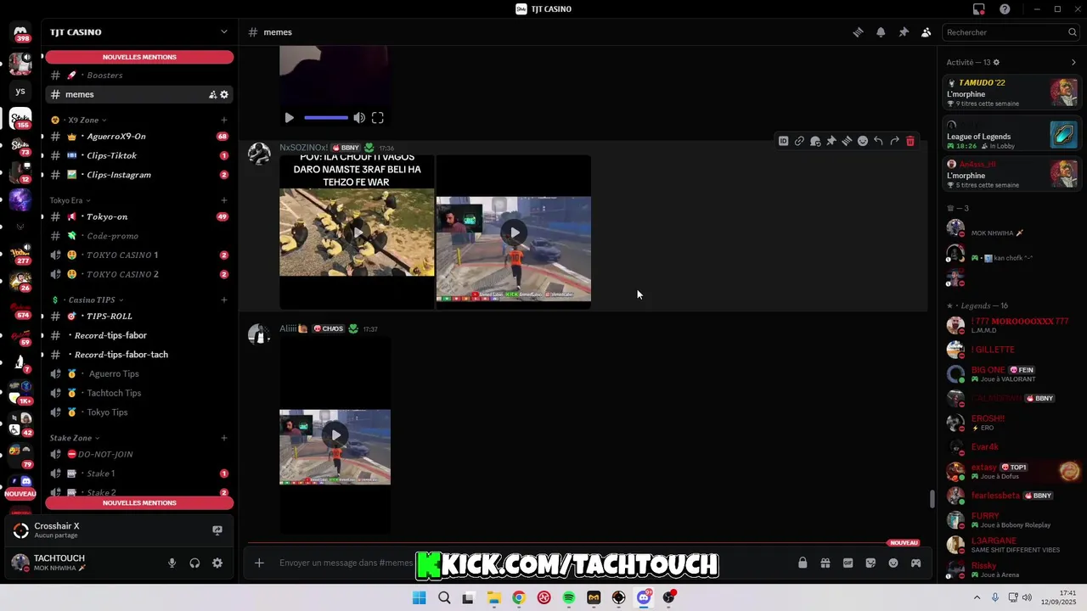The height and width of the screenshot is (611, 1087).
Task: Collapse the Stake Zone category
Action: click(x=75, y=438)
